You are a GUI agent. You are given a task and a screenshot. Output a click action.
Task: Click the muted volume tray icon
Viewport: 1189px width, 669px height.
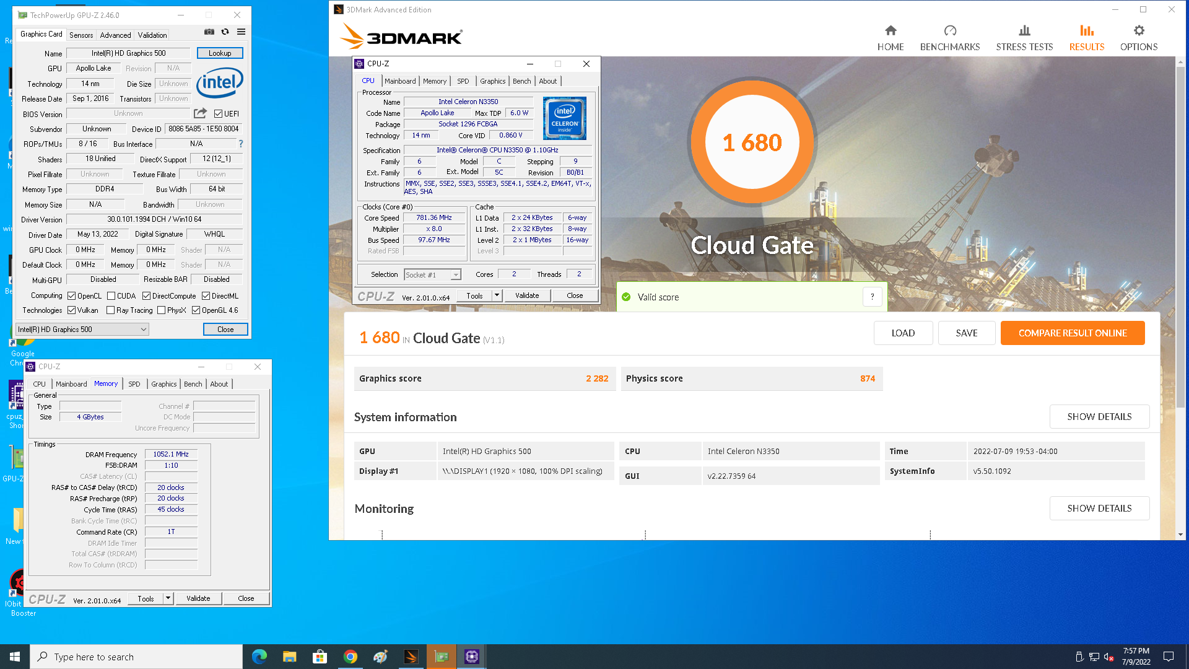(x=1109, y=657)
